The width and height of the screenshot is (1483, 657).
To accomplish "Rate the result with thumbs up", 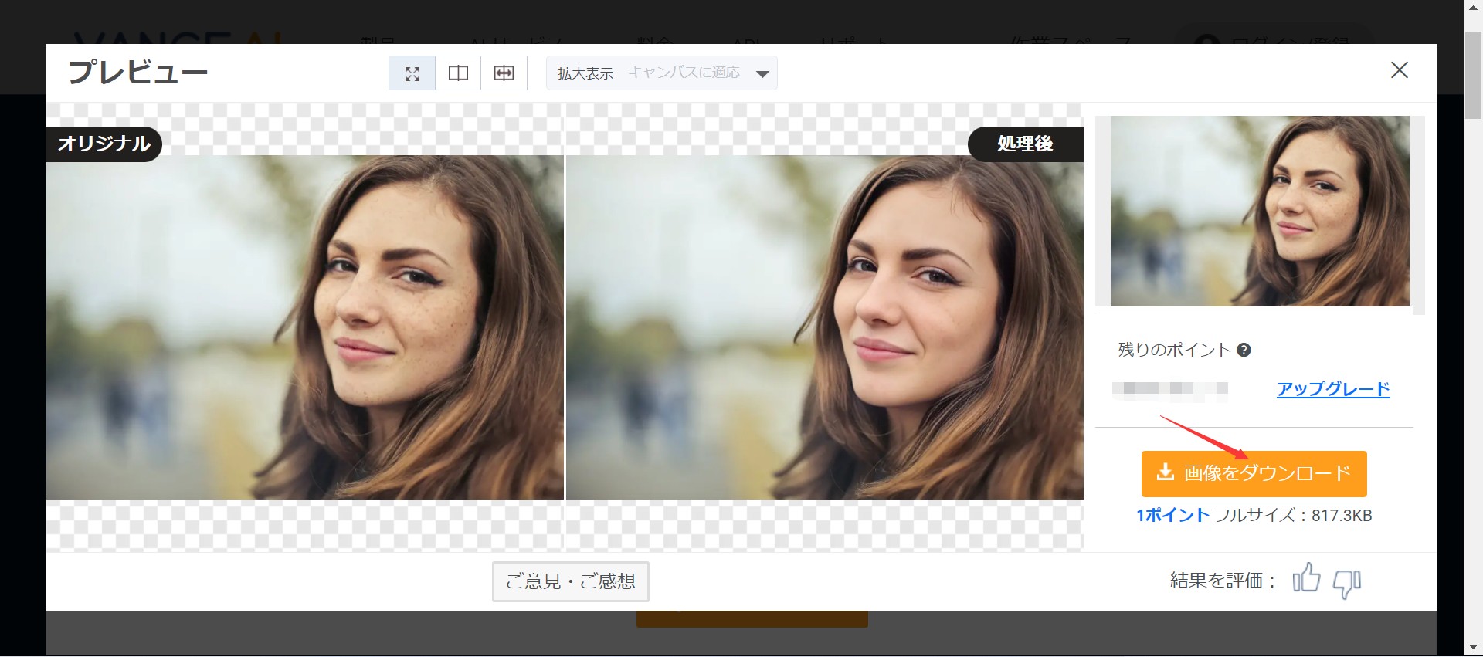I will pos(1307,578).
